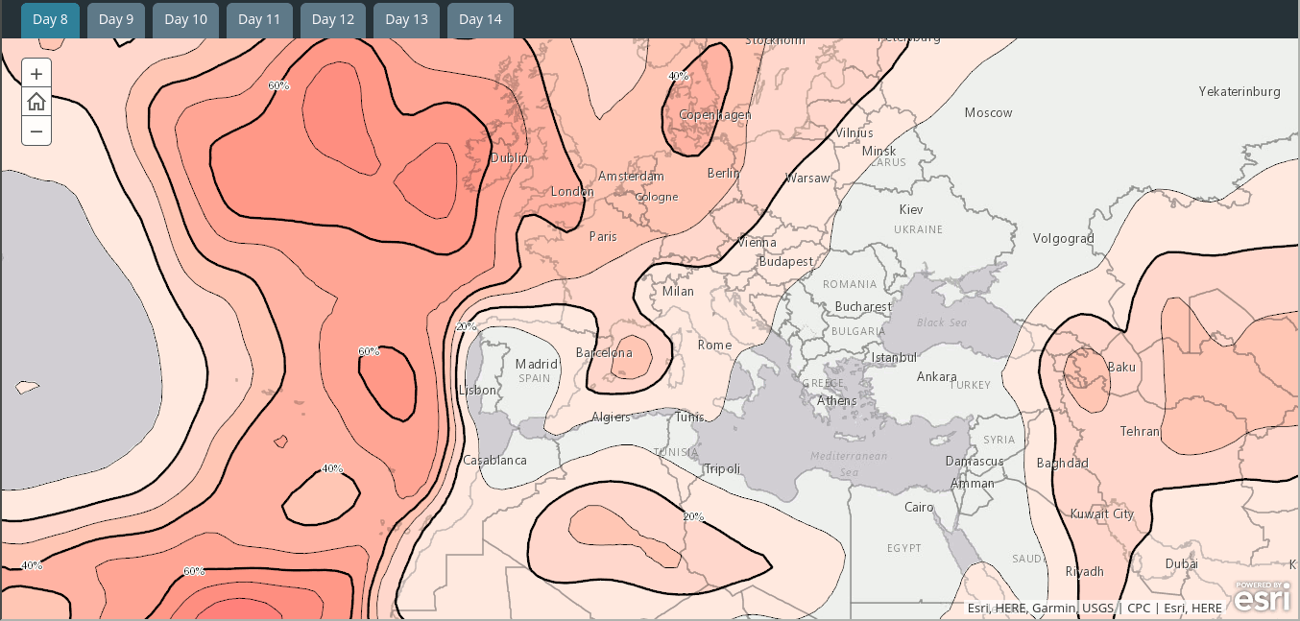Open the Day 12 forecast tab
Viewport: 1300px width, 621px height.
tap(333, 20)
